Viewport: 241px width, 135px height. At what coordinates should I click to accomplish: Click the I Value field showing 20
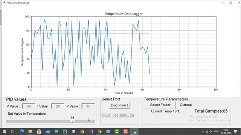point(58,106)
